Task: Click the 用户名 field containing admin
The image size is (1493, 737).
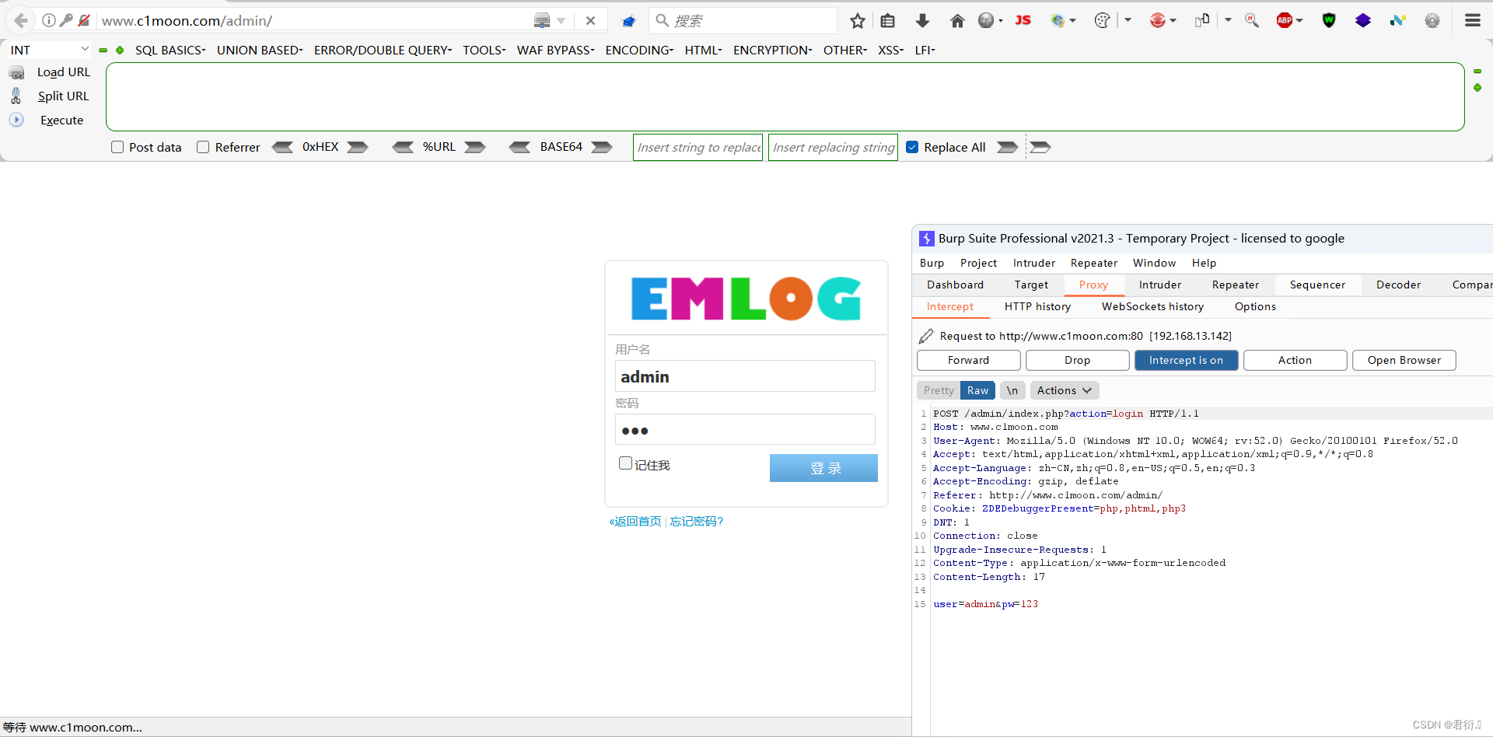Action: coord(745,376)
